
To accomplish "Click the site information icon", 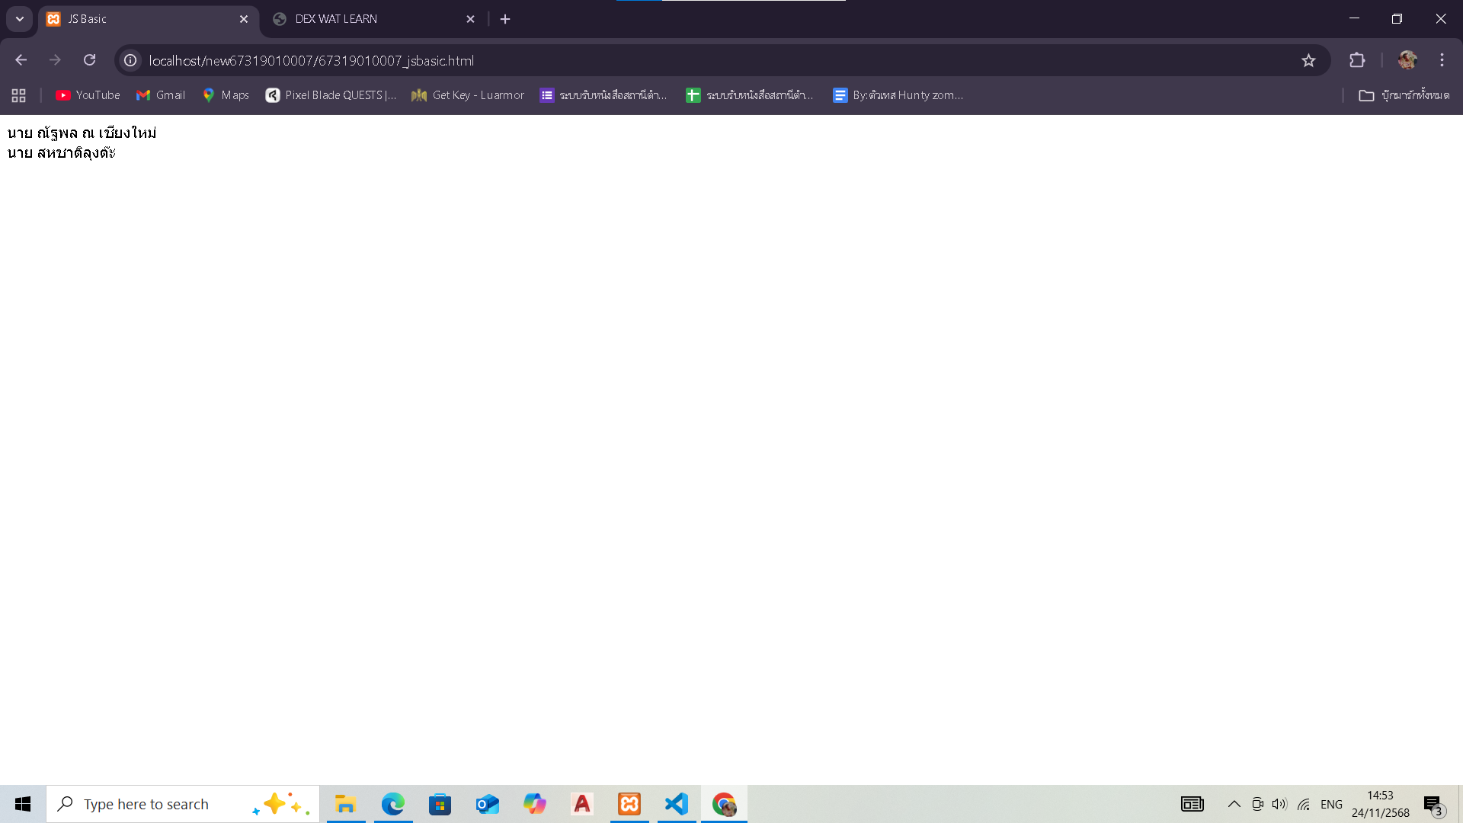I will pyautogui.click(x=131, y=60).
